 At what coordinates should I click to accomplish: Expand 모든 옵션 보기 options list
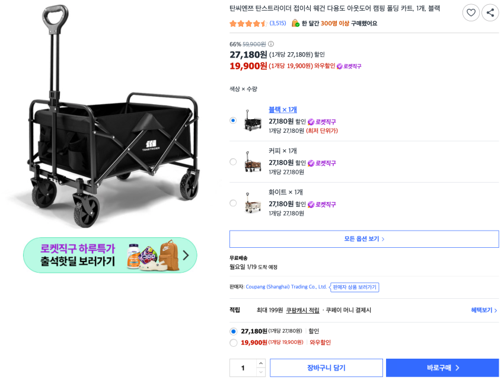[x=364, y=239]
